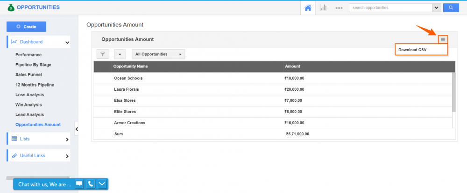Click the envelope email icon in chat bar
This screenshot has width=467, height=193.
click(x=102, y=184)
